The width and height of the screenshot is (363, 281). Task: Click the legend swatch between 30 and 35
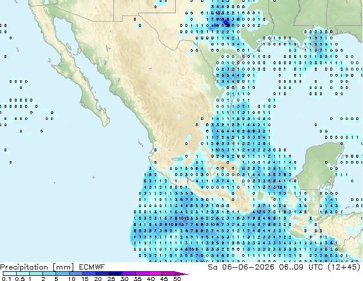pos(128,274)
